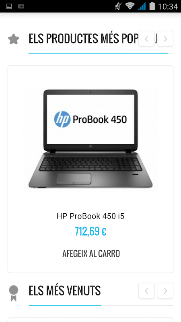Click the blue progress line under Els més venuts

(x=65, y=305)
